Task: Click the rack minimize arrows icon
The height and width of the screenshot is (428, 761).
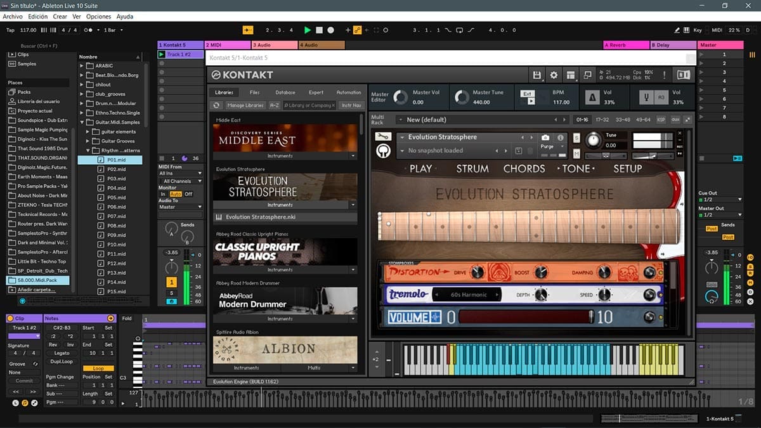Action: [687, 119]
